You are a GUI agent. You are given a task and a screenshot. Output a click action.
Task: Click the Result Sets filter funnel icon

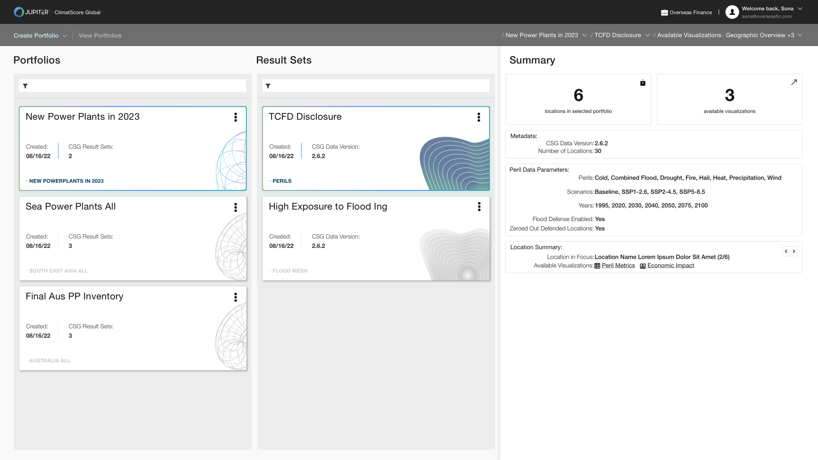268,86
